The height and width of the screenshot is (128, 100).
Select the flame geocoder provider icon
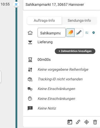click(70, 32)
